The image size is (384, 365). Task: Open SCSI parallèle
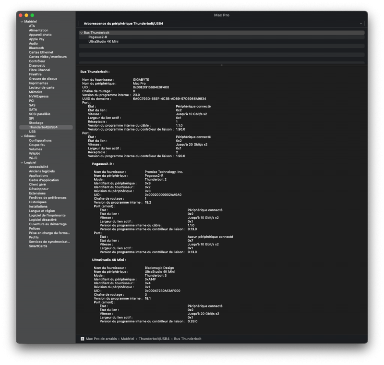[x=39, y=114]
